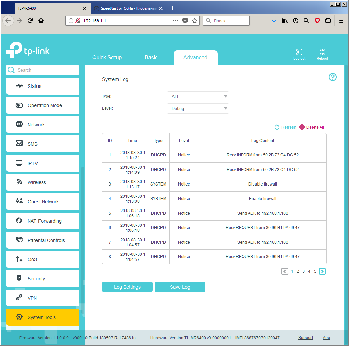
Task: Click the Log Settings button
Action: pos(127,287)
